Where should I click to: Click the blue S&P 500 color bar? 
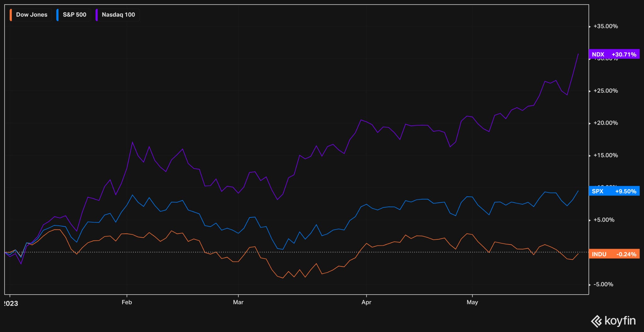click(58, 15)
